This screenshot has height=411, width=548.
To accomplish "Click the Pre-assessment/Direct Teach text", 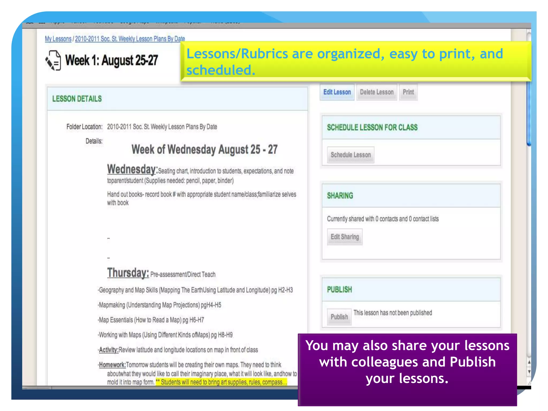I will pyautogui.click(x=183, y=274).
